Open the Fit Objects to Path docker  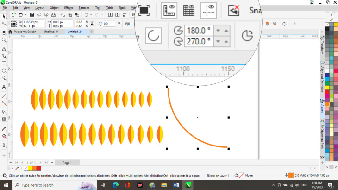[x=322, y=134]
